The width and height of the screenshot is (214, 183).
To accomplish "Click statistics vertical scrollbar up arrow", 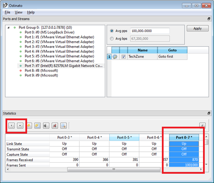I will point(206,137).
